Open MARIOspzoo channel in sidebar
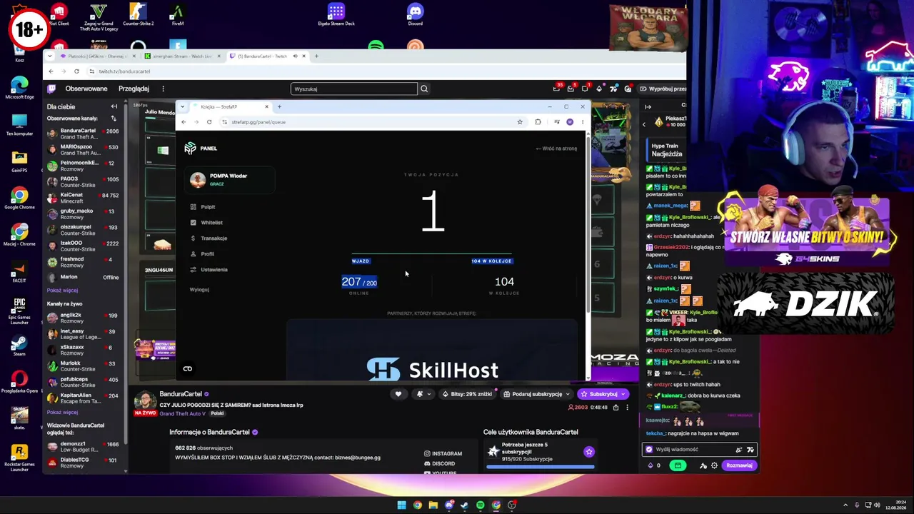The image size is (914, 514). tap(84, 150)
